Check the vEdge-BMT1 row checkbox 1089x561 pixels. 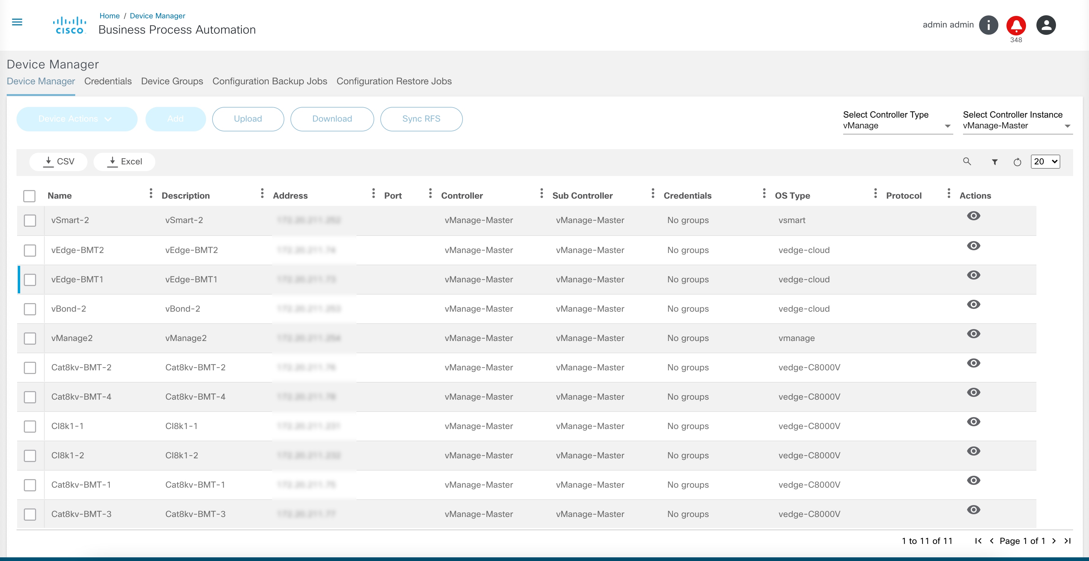tap(30, 280)
